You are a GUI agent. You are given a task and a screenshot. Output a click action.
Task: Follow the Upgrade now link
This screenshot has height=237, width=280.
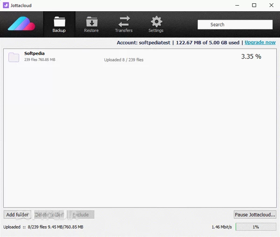(260, 43)
